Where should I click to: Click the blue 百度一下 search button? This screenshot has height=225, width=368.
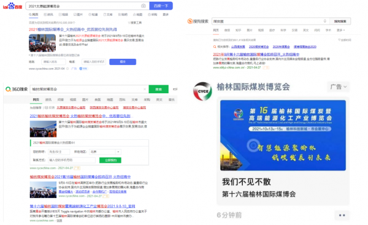tap(161, 6)
